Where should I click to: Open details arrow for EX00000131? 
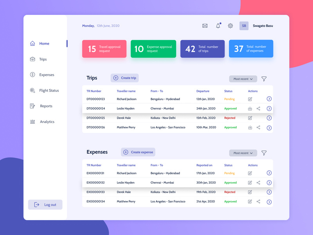click(x=269, y=173)
